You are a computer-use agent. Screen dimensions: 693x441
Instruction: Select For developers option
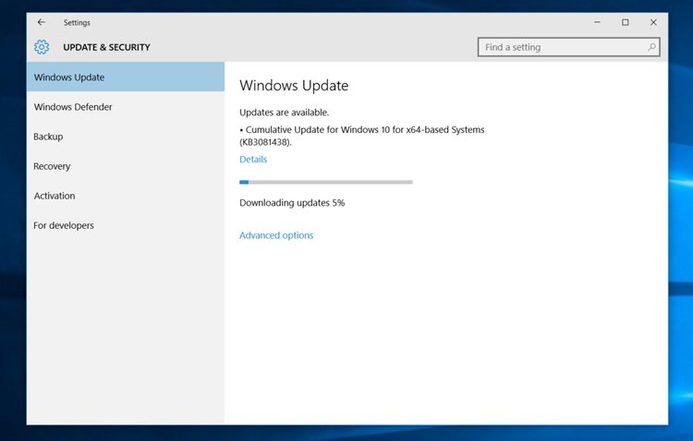(126, 225)
